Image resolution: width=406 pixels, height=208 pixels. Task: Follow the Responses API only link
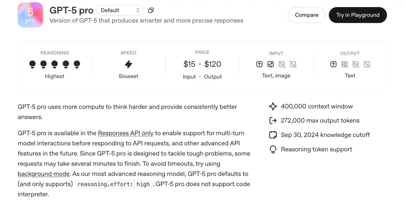coord(126,133)
